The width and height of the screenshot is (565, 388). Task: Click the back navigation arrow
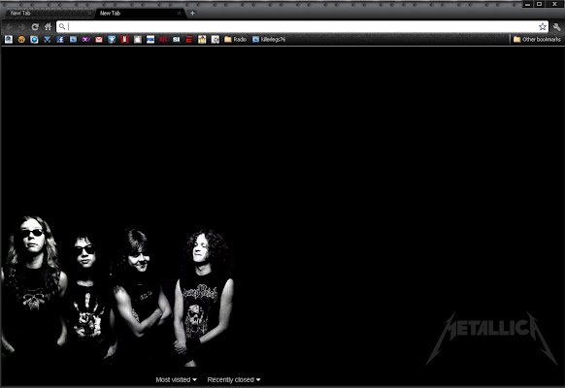coord(10,27)
